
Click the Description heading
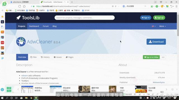(24, 65)
